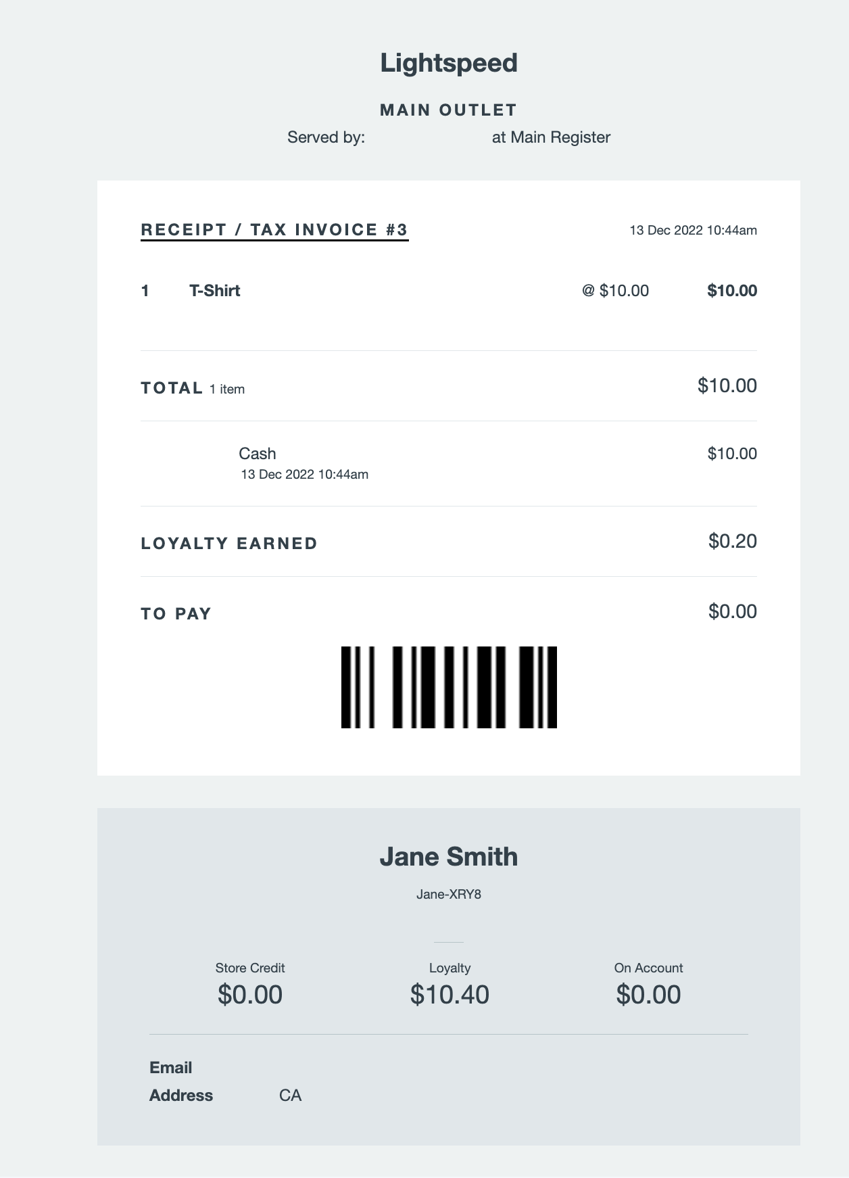Click the TO PAY label
The height and width of the screenshot is (1178, 849).
[x=176, y=614]
